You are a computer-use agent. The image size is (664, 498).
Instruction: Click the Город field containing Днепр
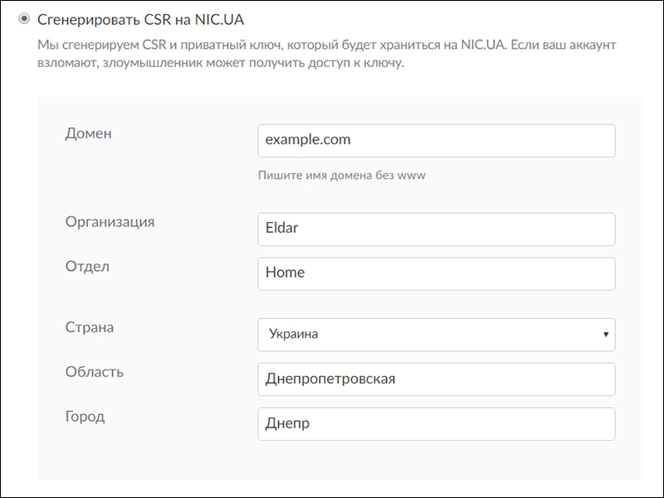[x=436, y=423]
